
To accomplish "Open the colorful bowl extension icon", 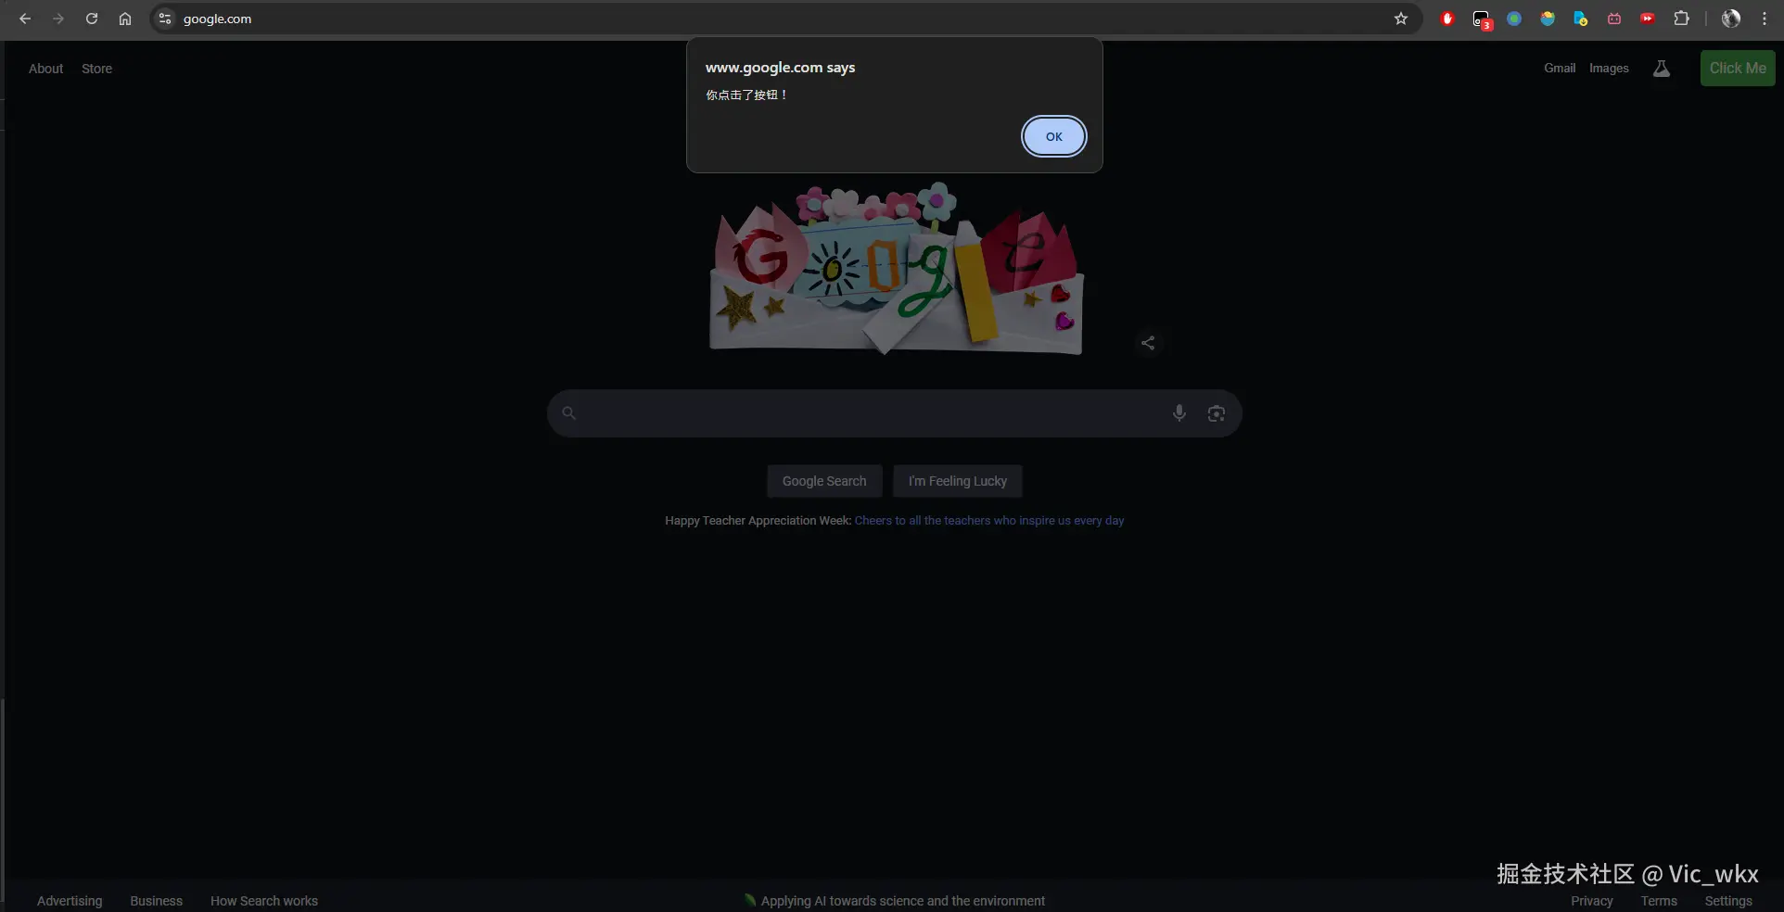I will tap(1548, 19).
